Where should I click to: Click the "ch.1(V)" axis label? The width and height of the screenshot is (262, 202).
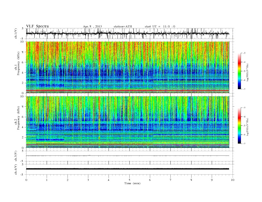[x=16, y=33]
